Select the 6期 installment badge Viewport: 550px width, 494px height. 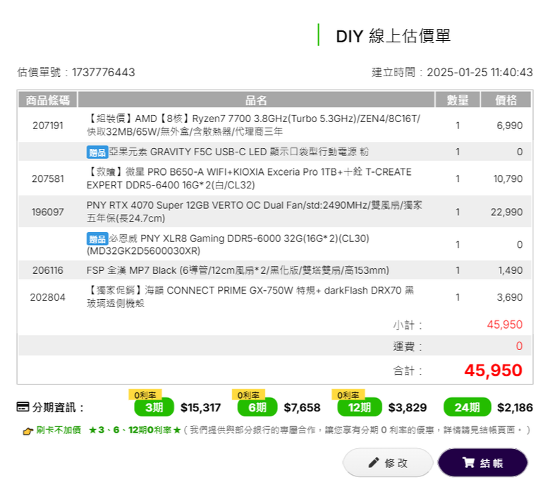coord(257,407)
